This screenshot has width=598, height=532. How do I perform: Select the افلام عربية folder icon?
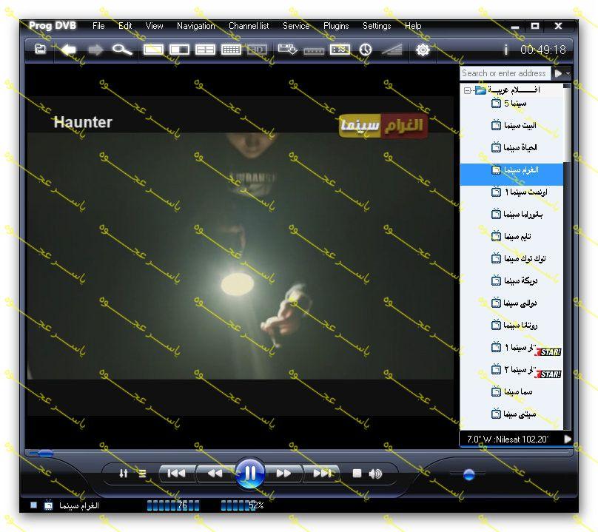(x=480, y=90)
